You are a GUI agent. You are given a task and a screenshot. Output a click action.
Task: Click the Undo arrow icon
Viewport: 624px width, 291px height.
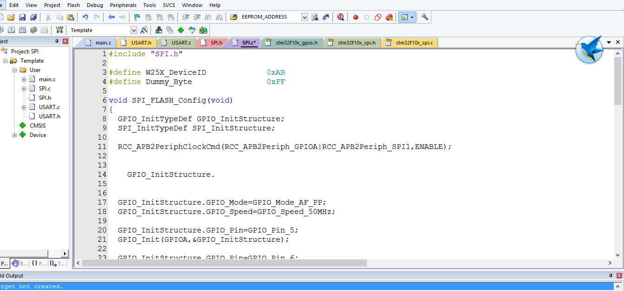tap(85, 17)
